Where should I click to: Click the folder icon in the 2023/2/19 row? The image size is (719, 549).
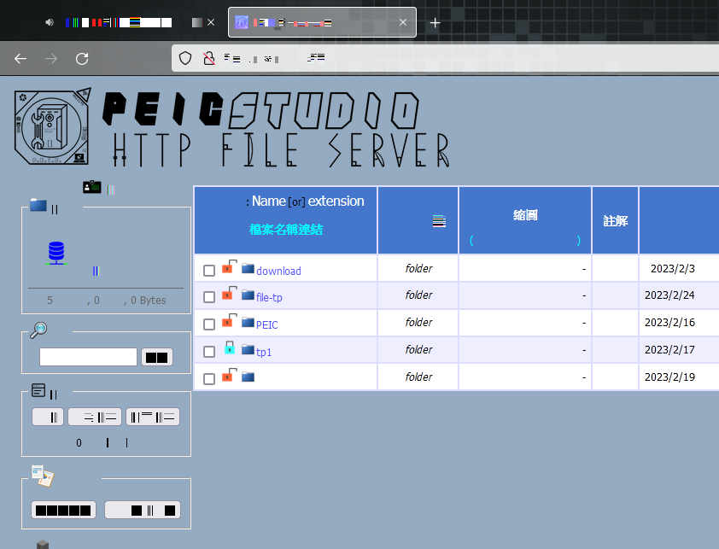(x=248, y=377)
